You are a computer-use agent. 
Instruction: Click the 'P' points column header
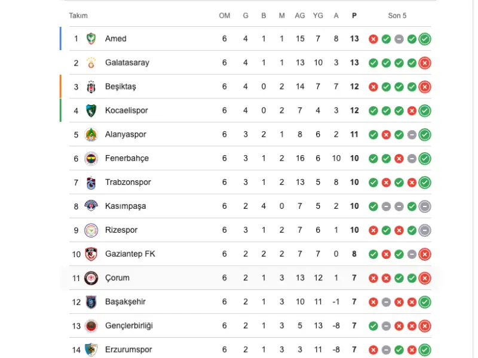pyautogui.click(x=354, y=16)
